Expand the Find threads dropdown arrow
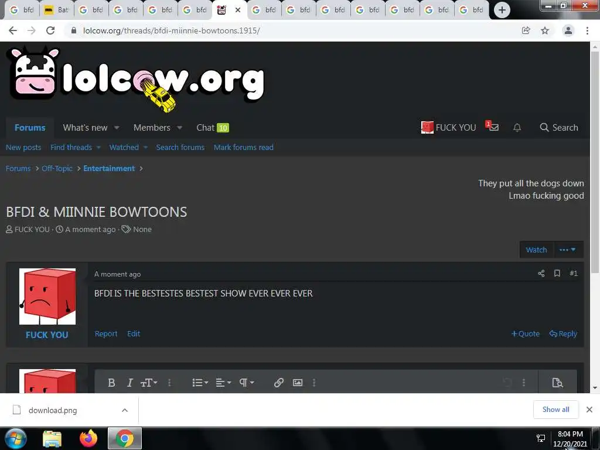Image resolution: width=600 pixels, height=450 pixels. [x=98, y=147]
